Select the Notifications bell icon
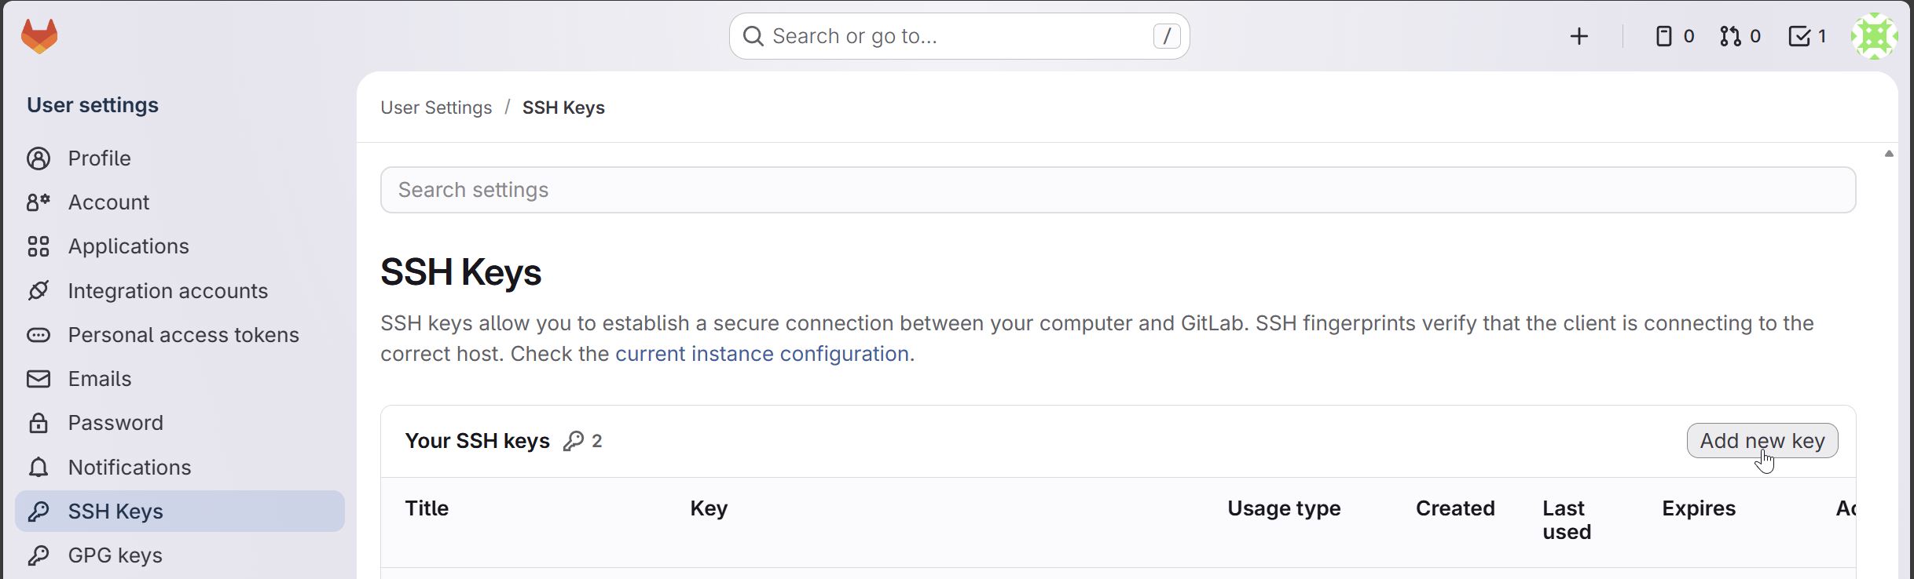 pos(39,467)
